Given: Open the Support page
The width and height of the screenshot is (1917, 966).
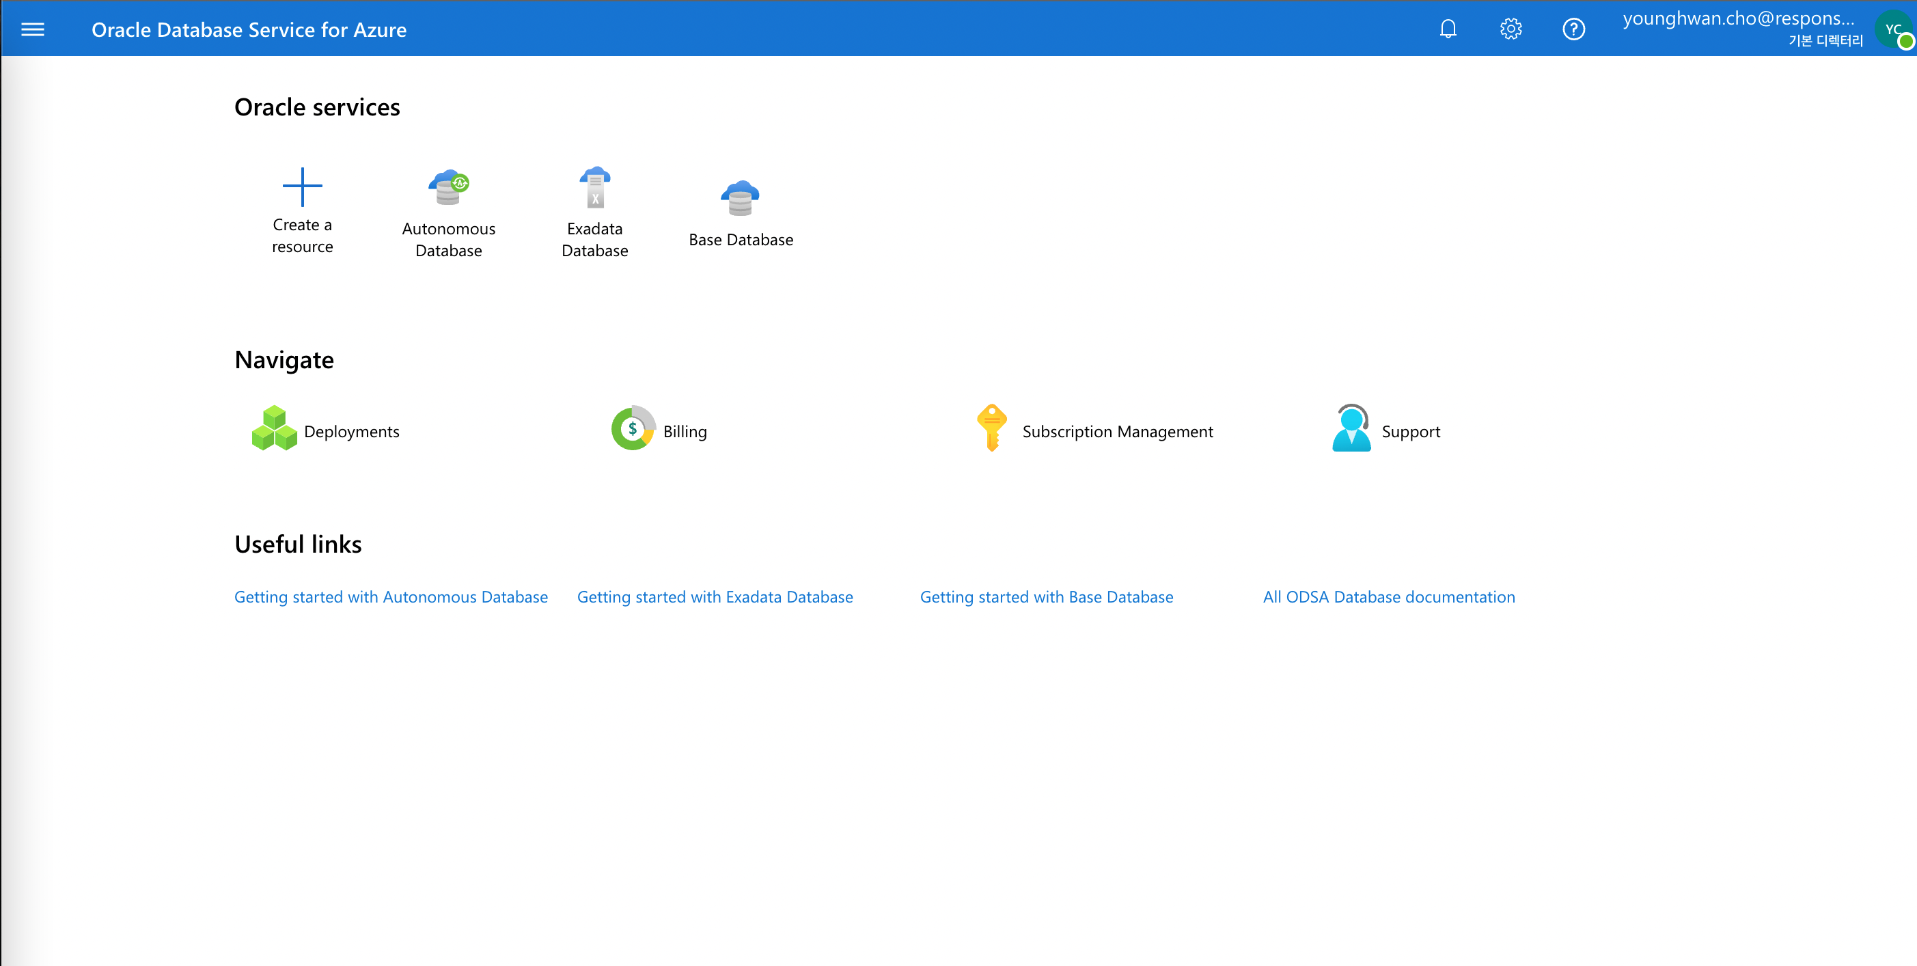Looking at the screenshot, I should coord(1410,432).
